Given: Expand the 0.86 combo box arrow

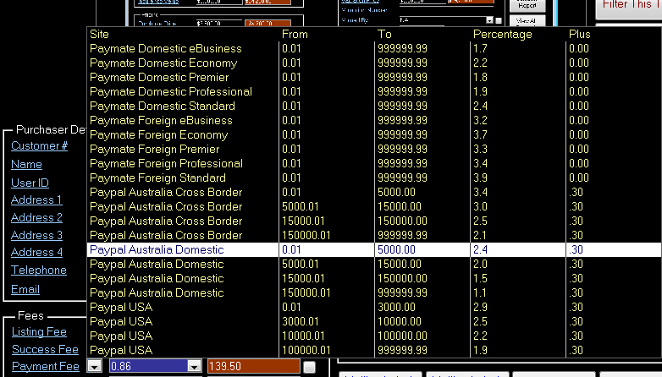Looking at the screenshot, I should click(x=194, y=367).
